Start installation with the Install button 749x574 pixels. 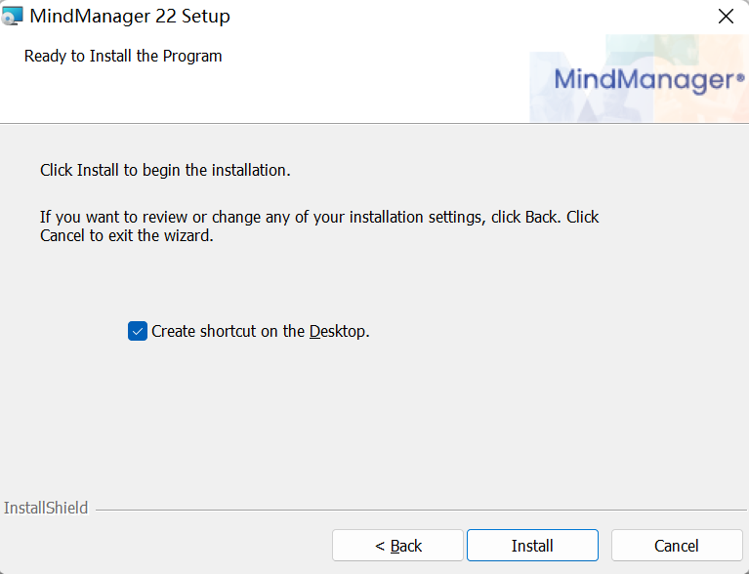click(x=532, y=546)
